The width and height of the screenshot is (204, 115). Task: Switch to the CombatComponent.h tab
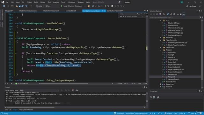click(x=115, y=11)
